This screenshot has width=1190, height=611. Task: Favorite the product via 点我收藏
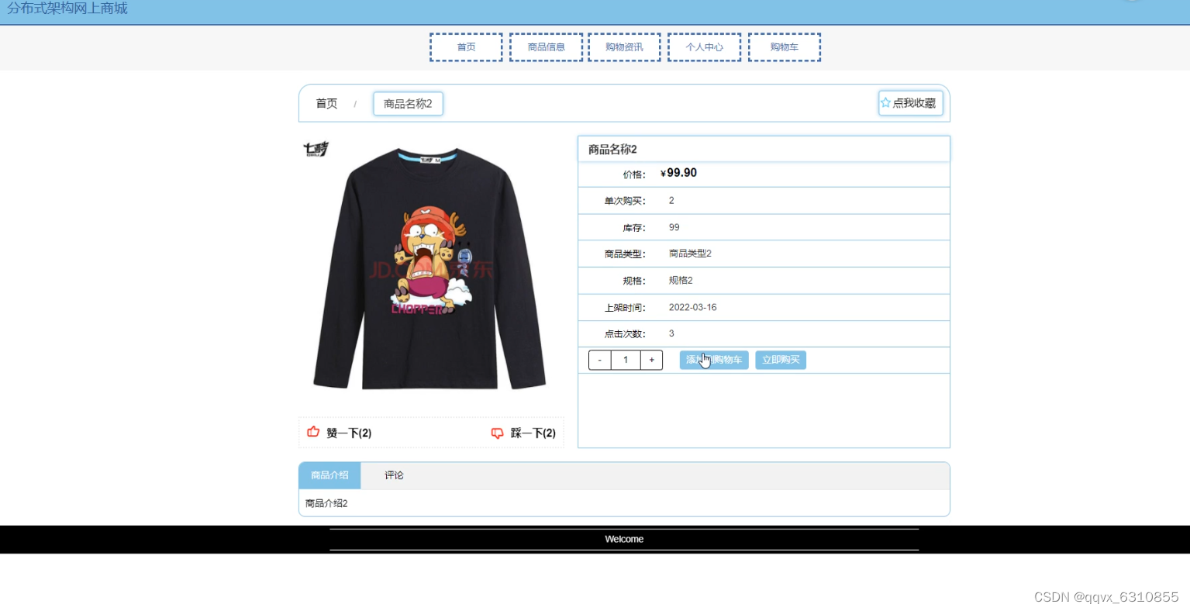[911, 102]
